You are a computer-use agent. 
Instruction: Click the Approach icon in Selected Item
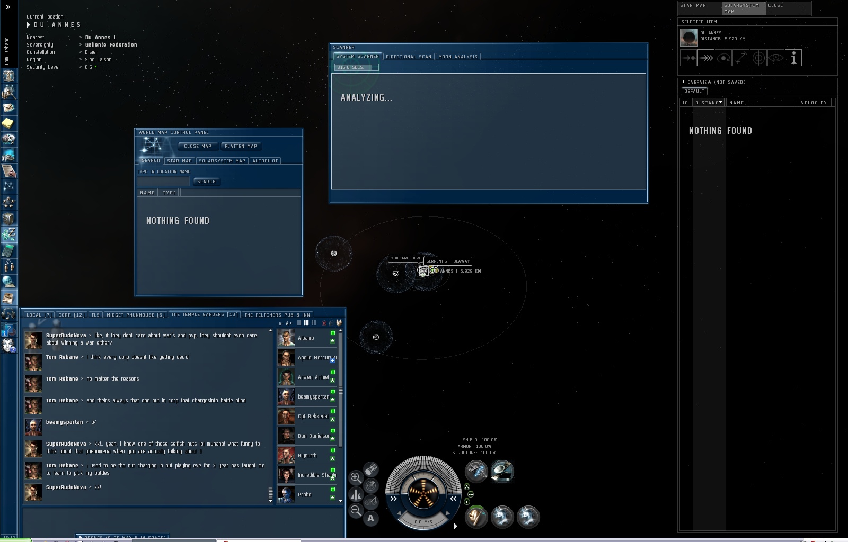pyautogui.click(x=688, y=58)
